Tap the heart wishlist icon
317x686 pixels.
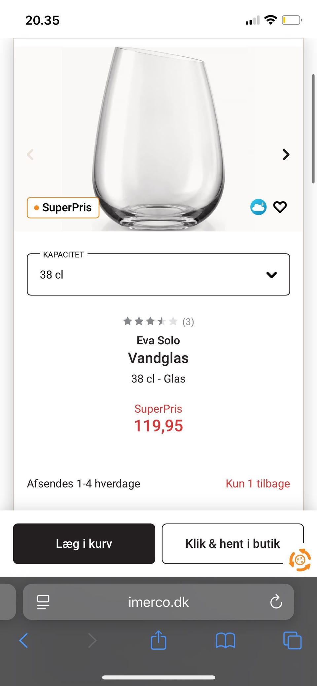pos(280,207)
